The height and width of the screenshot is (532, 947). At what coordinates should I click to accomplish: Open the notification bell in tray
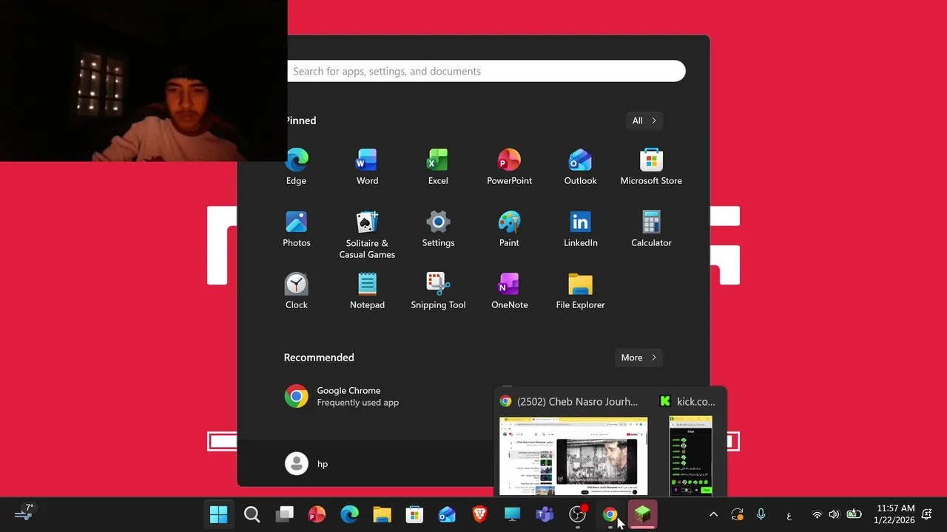[927, 514]
